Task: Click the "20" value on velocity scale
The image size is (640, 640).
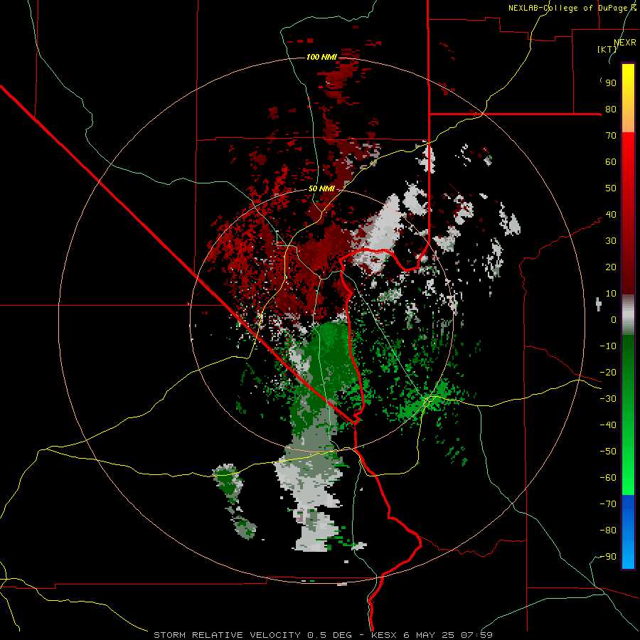Action: coord(611,267)
